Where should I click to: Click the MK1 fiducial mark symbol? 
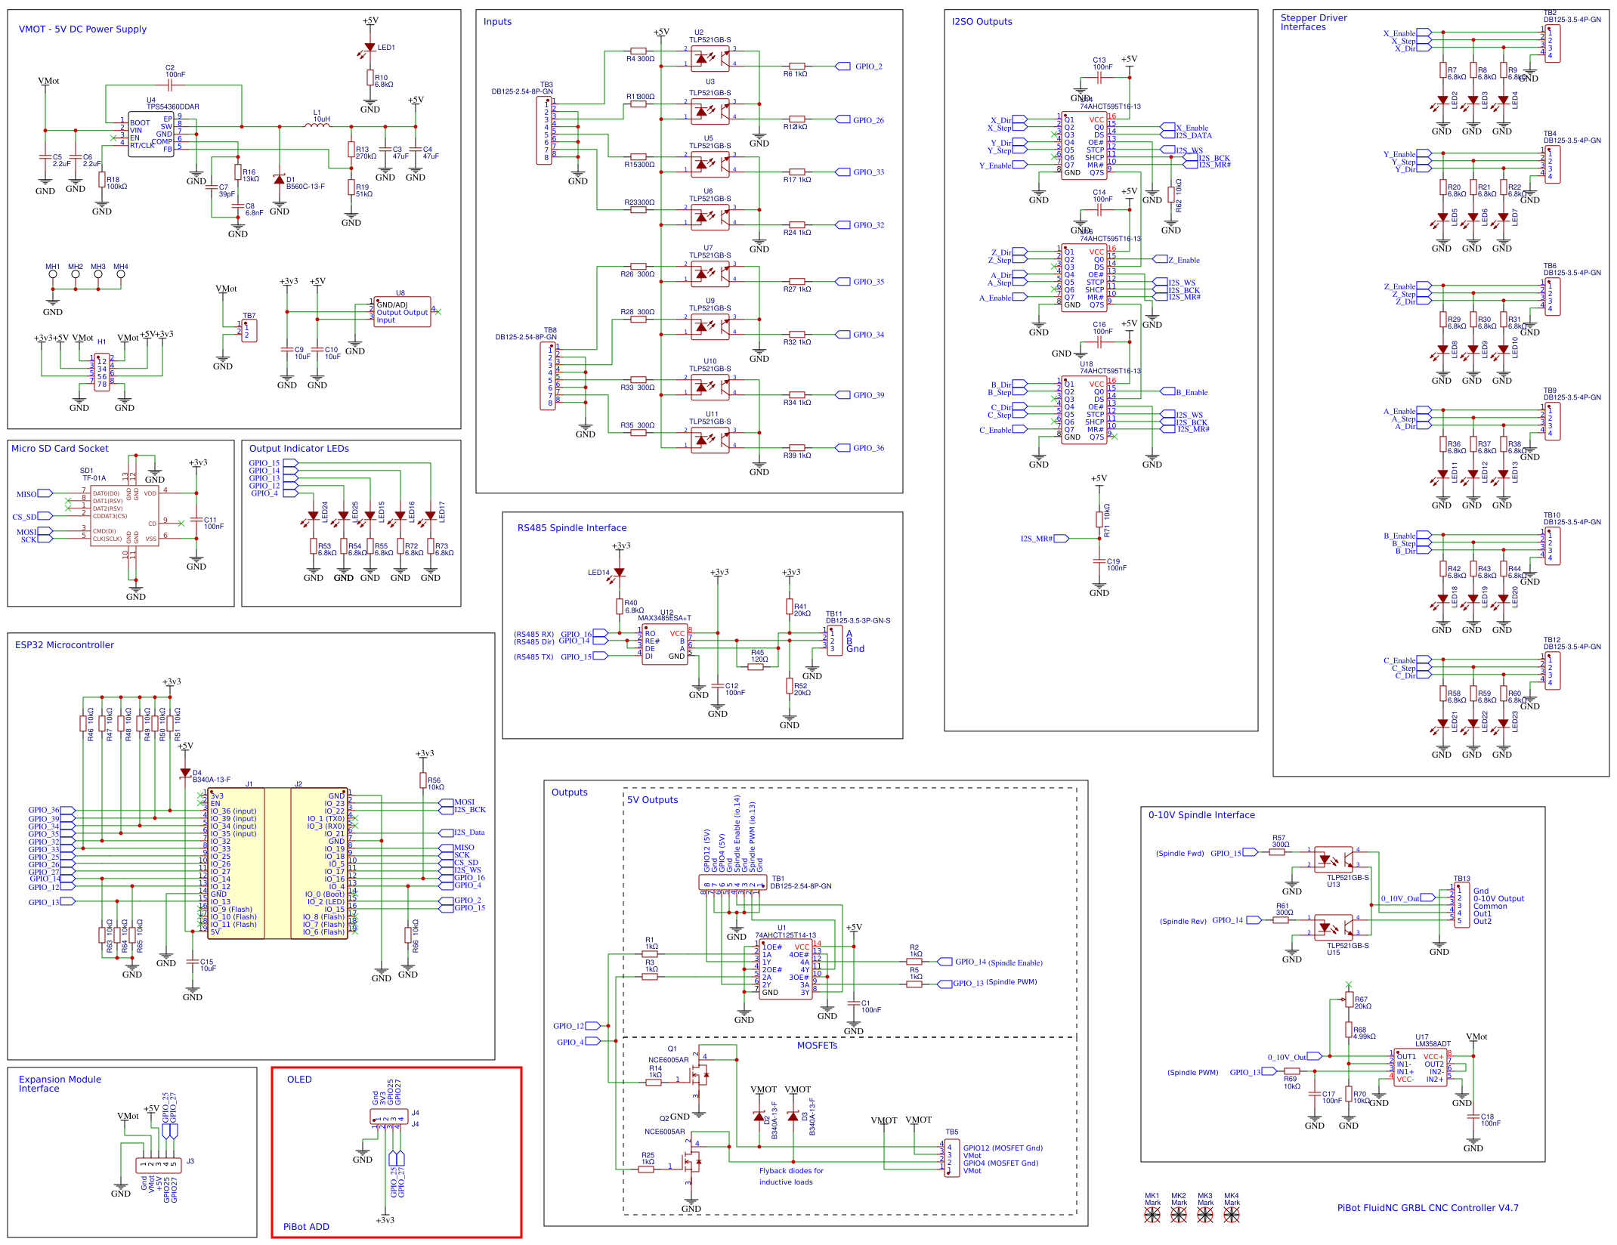click(1152, 1215)
